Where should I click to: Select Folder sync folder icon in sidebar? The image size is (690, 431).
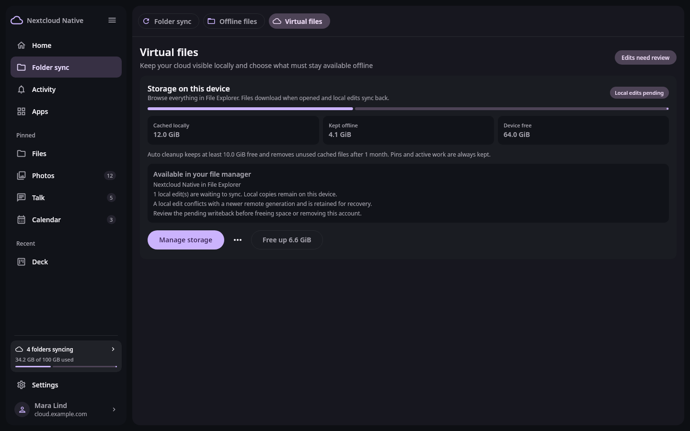[21, 68]
